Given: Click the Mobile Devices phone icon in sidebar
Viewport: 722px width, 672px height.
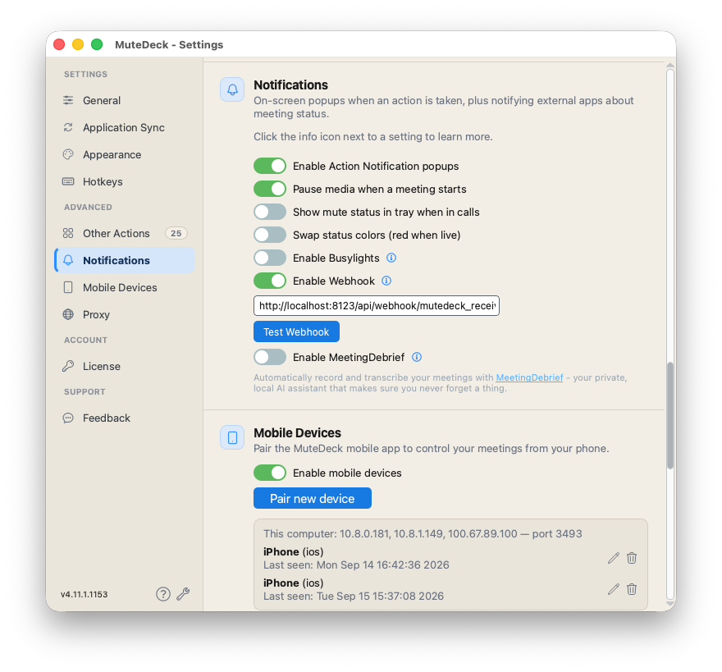Looking at the screenshot, I should 68,287.
